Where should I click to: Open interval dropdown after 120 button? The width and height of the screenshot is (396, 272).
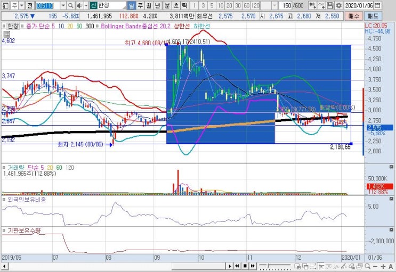[274, 5]
